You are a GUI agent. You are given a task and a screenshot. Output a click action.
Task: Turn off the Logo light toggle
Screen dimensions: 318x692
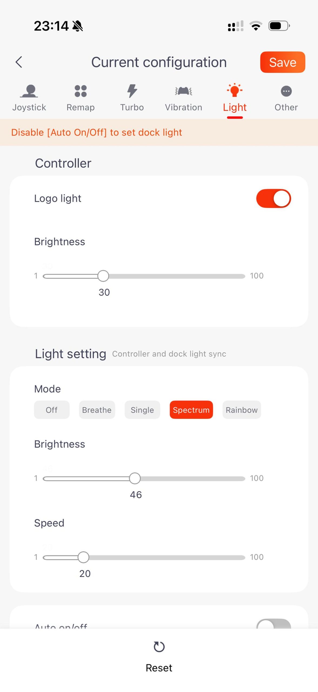[x=273, y=198]
